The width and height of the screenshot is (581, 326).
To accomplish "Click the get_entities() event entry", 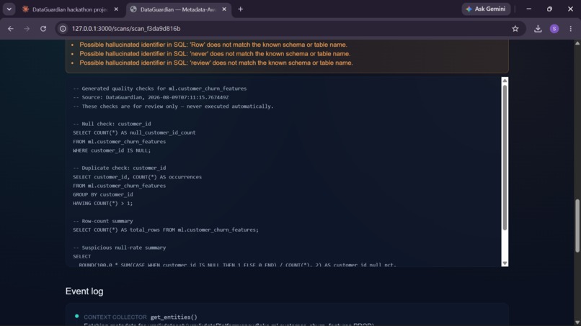I will pos(174,317).
